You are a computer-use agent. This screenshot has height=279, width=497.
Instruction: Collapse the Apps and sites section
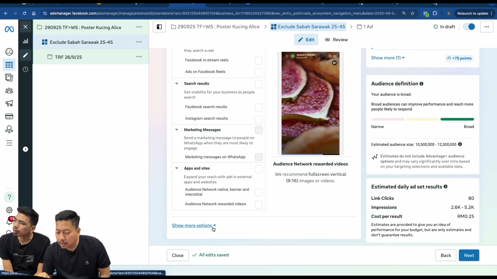point(177,168)
